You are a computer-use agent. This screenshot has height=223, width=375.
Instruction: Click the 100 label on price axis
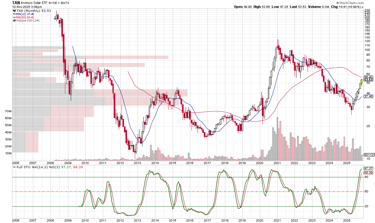[367, 50]
